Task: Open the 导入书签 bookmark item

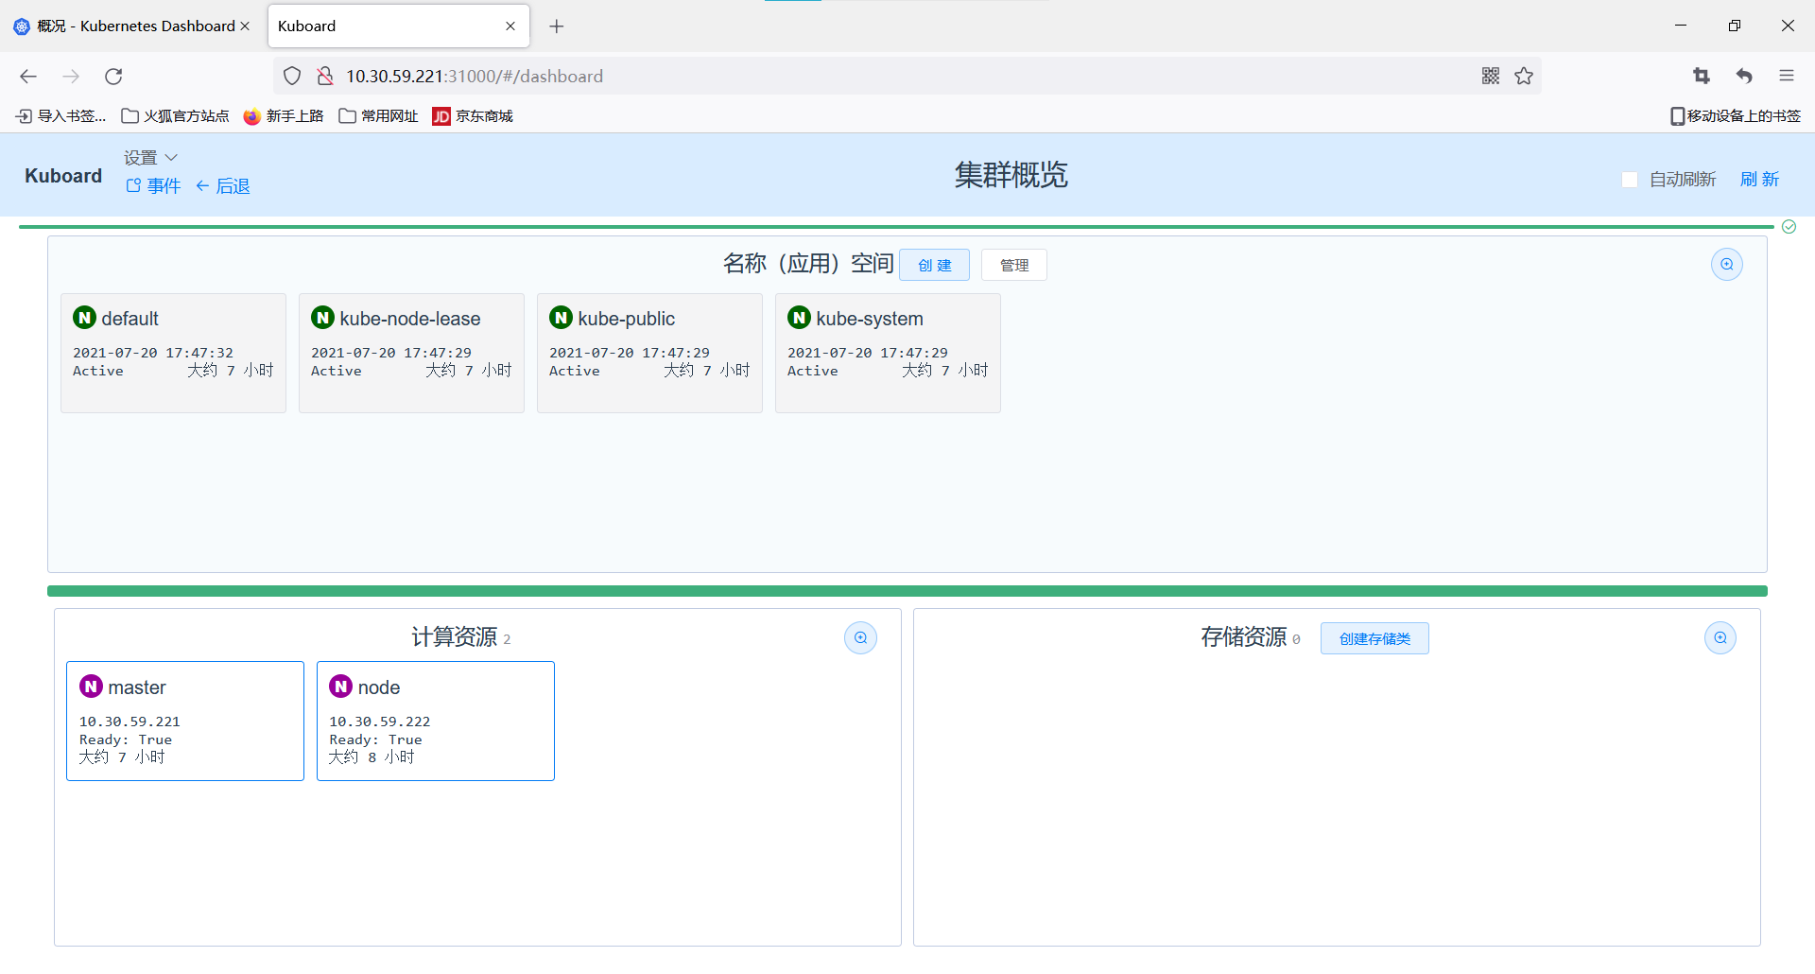Action: (x=61, y=116)
